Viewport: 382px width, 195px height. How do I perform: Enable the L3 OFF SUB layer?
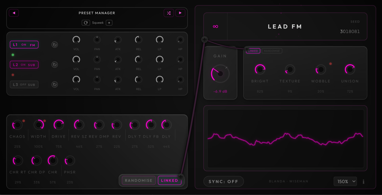tap(24, 85)
